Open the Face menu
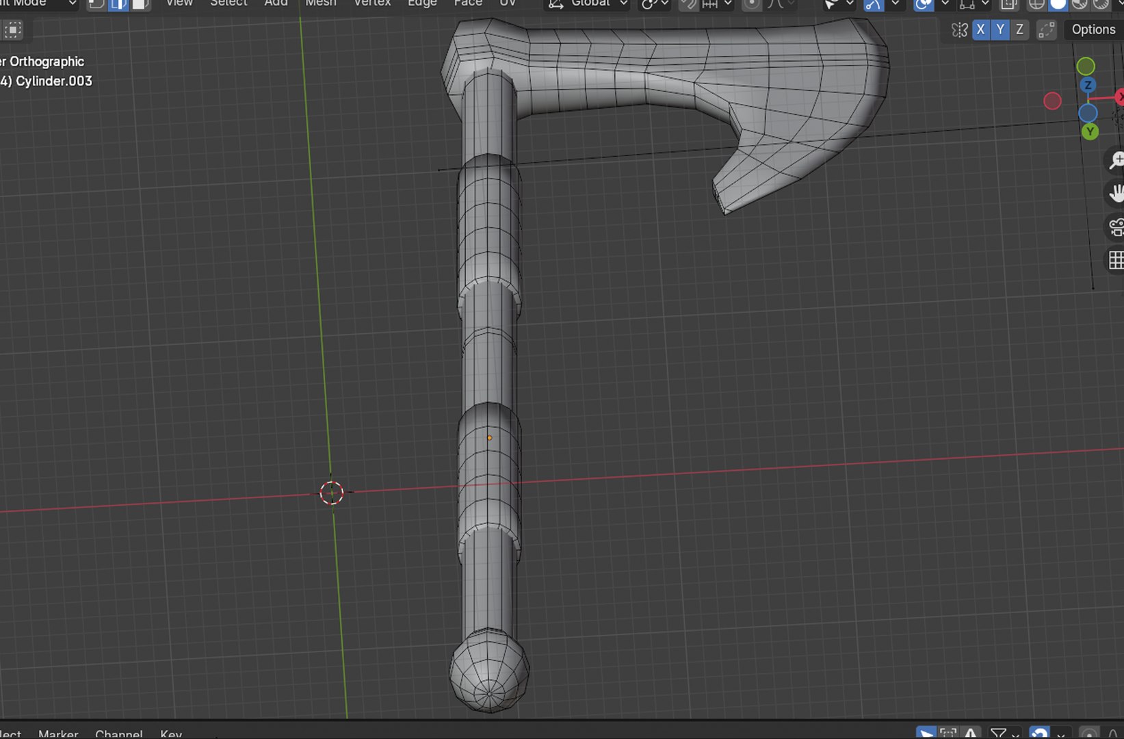This screenshot has height=739, width=1124. [x=468, y=3]
